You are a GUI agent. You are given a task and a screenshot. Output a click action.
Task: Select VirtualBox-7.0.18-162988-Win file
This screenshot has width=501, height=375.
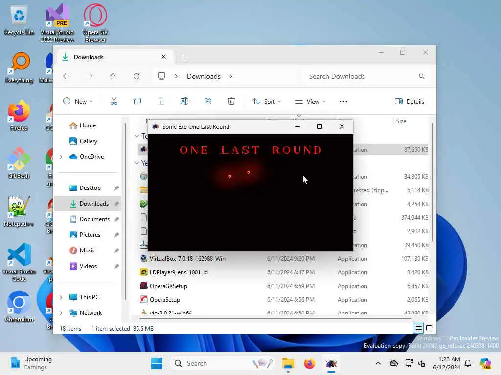[187, 259]
